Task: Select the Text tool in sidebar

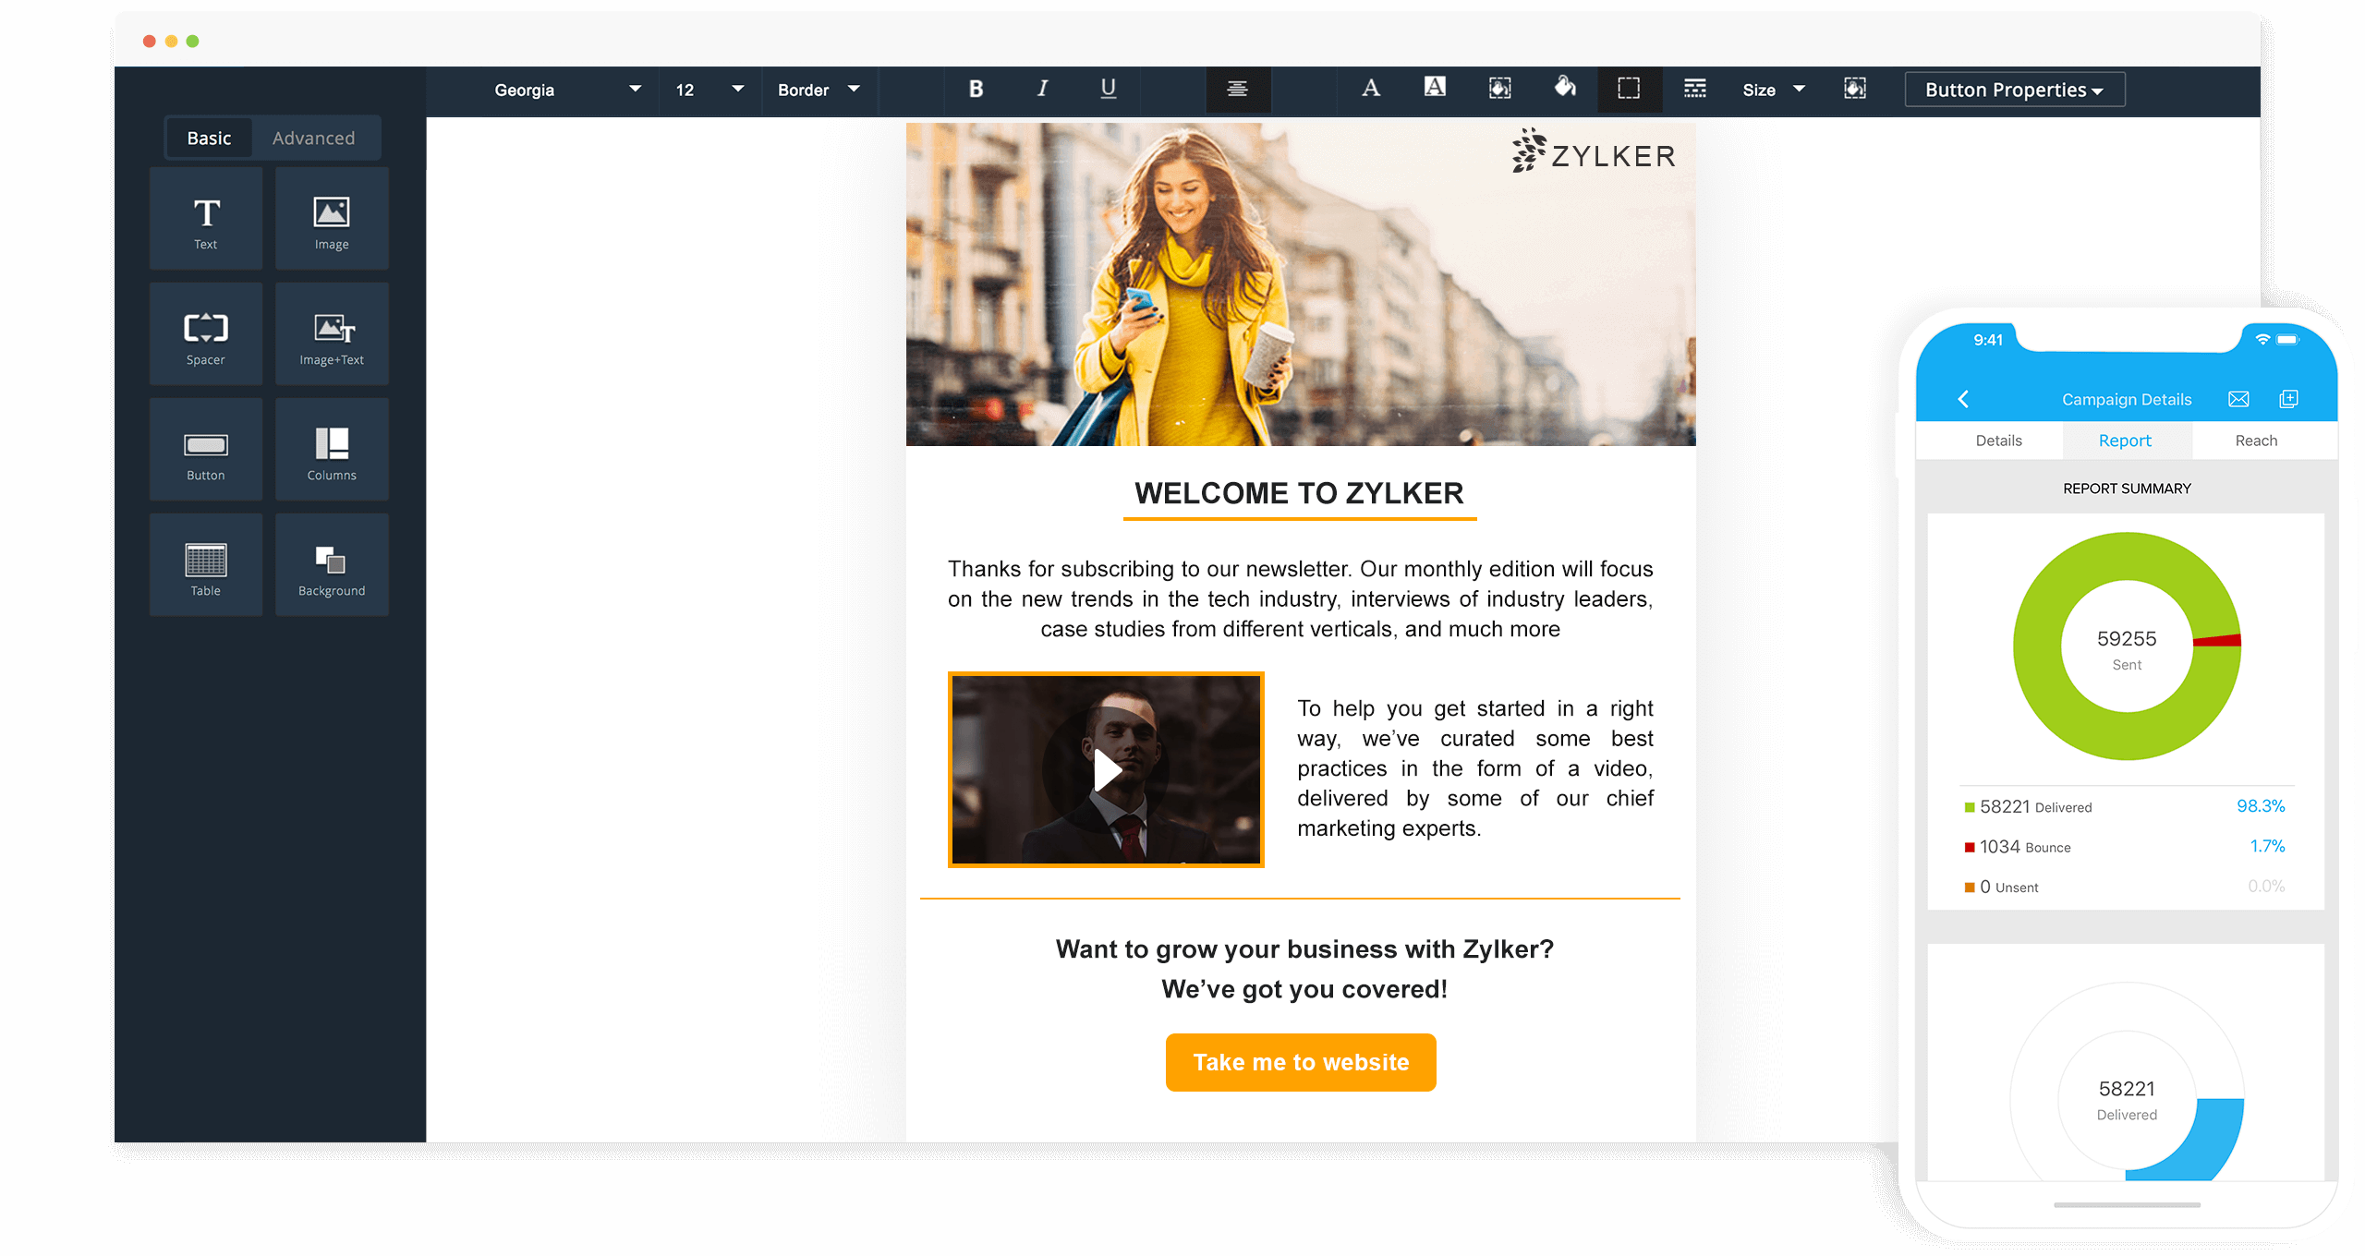Action: coord(206,217)
